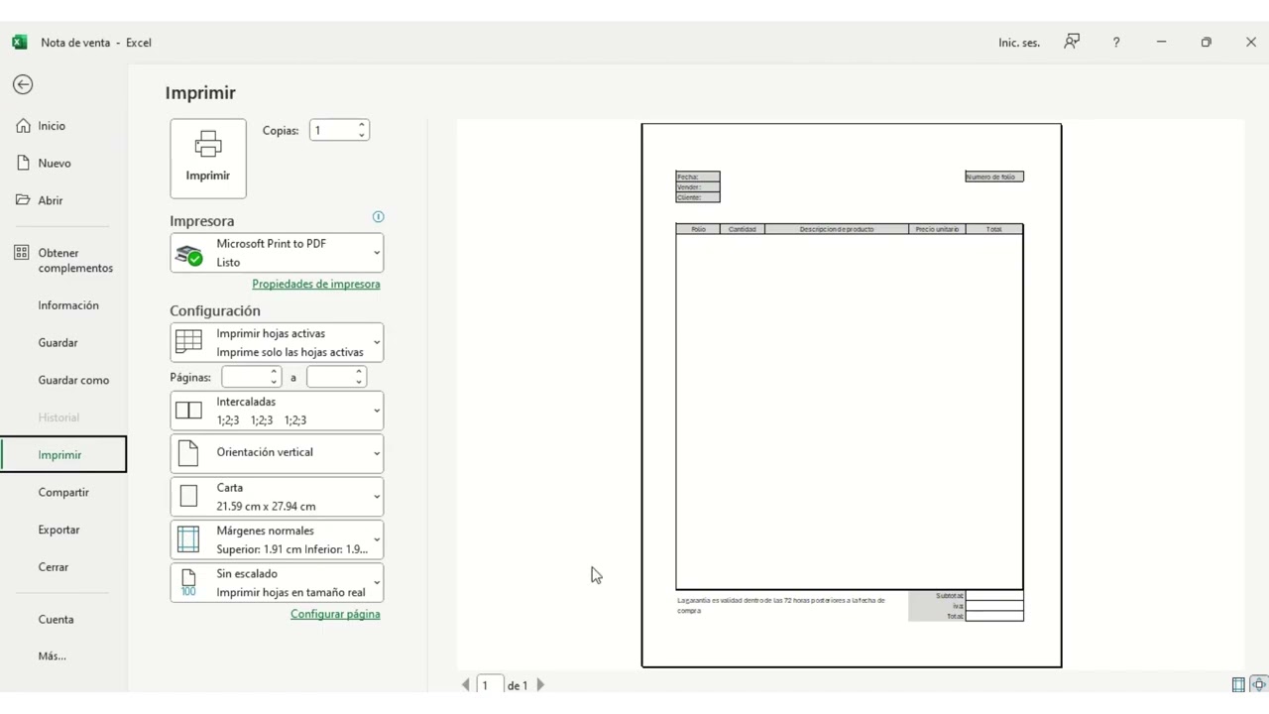Select the Imprimir tab in the sidebar
The width and height of the screenshot is (1269, 714).
pyautogui.click(x=63, y=454)
